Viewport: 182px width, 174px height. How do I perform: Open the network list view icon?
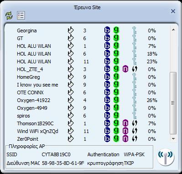(x=21, y=15)
